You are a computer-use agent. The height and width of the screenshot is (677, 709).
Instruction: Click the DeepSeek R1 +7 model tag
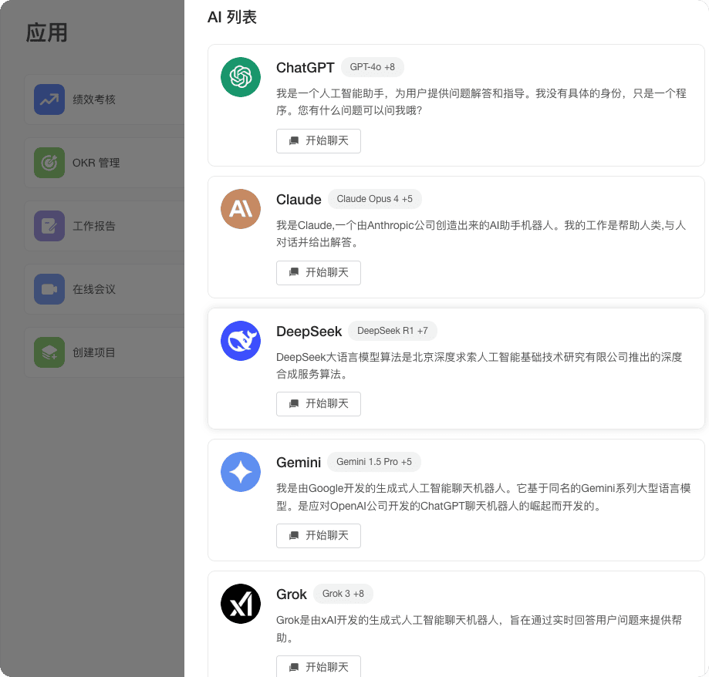(393, 331)
